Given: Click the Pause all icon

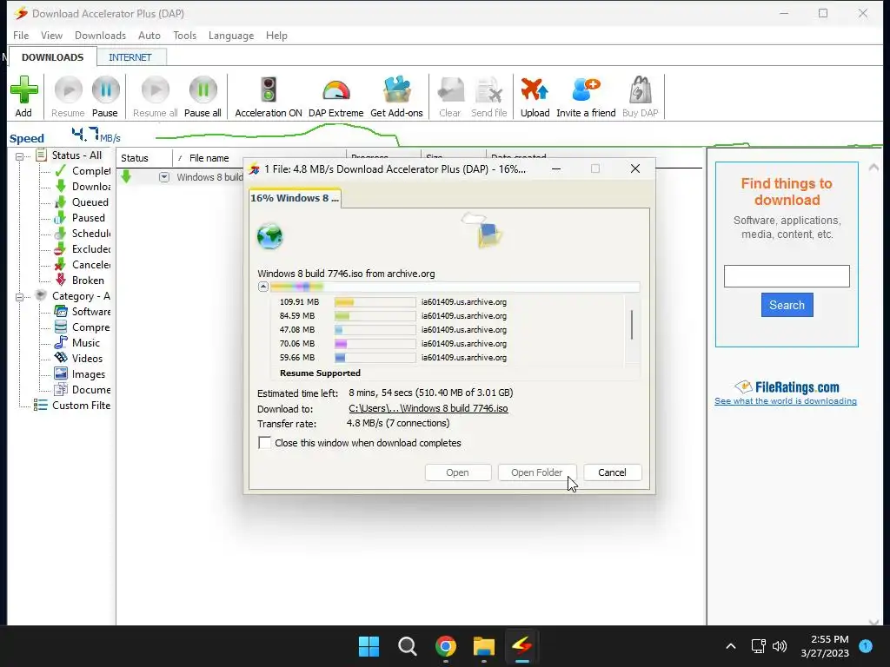Looking at the screenshot, I should [x=203, y=90].
